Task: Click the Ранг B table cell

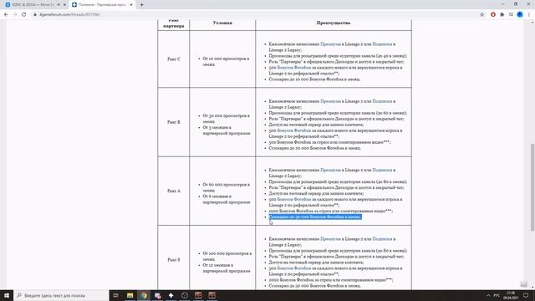Action: (174, 122)
